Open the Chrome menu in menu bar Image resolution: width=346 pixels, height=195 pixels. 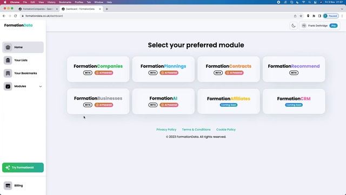[x=15, y=2]
